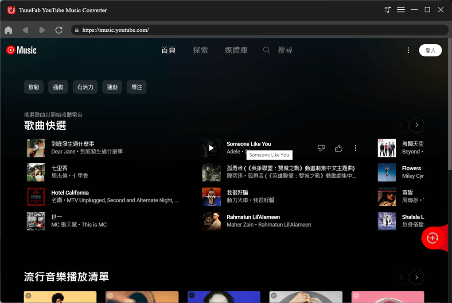Reload the page with refresh icon
The width and height of the screenshot is (452, 303).
[x=59, y=30]
